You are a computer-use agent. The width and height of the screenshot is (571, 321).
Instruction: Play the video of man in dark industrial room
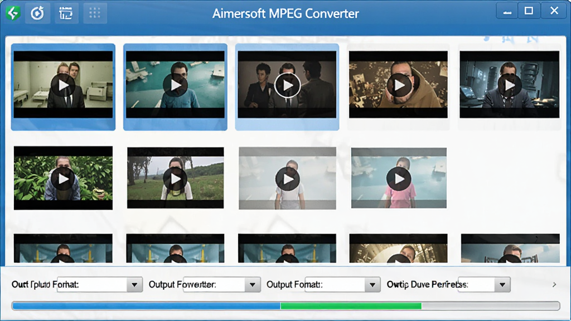(x=510, y=85)
